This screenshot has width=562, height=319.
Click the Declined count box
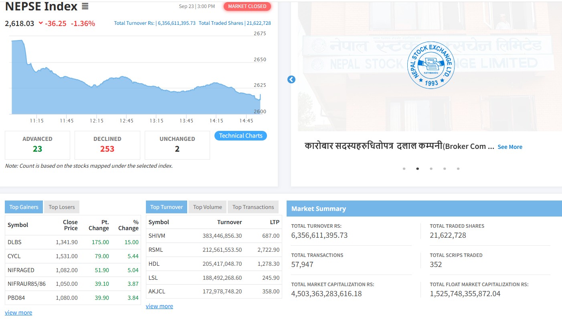click(x=107, y=145)
